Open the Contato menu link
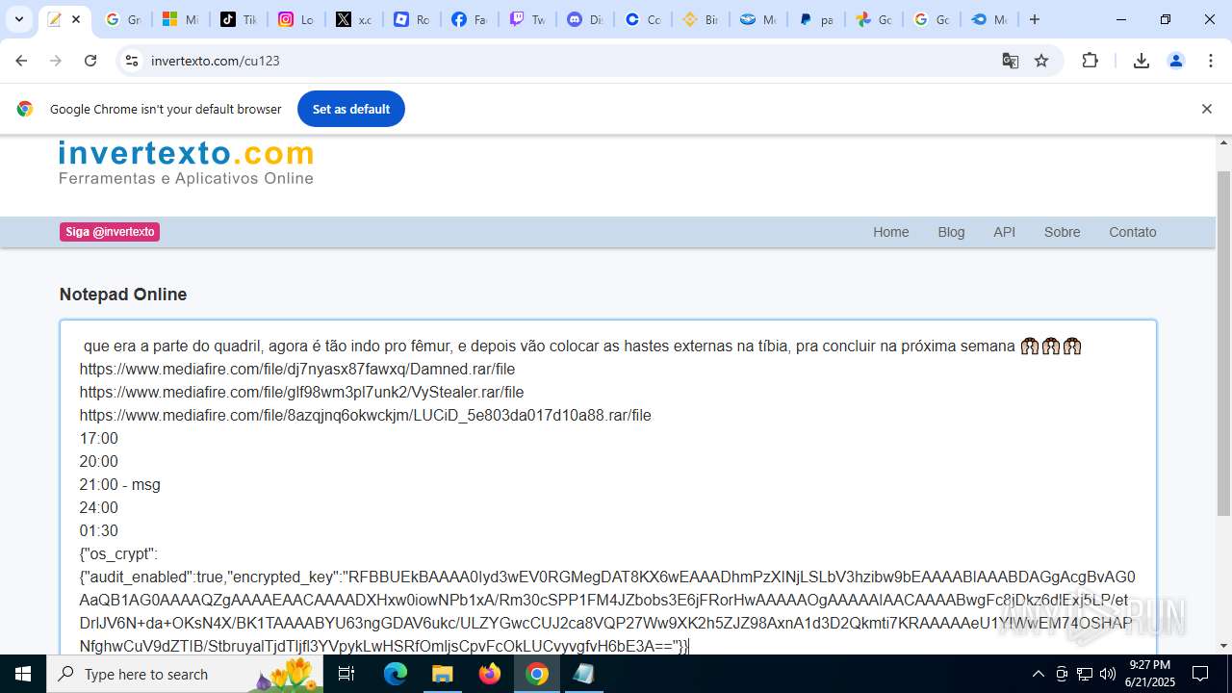The height and width of the screenshot is (693, 1232). (x=1133, y=232)
